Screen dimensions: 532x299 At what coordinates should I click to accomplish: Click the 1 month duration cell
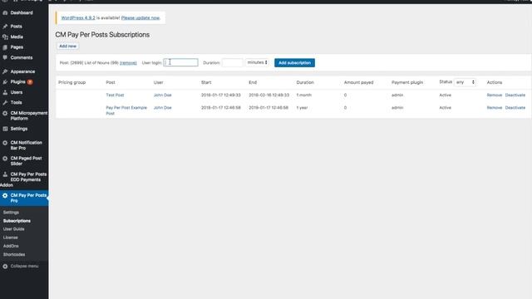(x=304, y=96)
